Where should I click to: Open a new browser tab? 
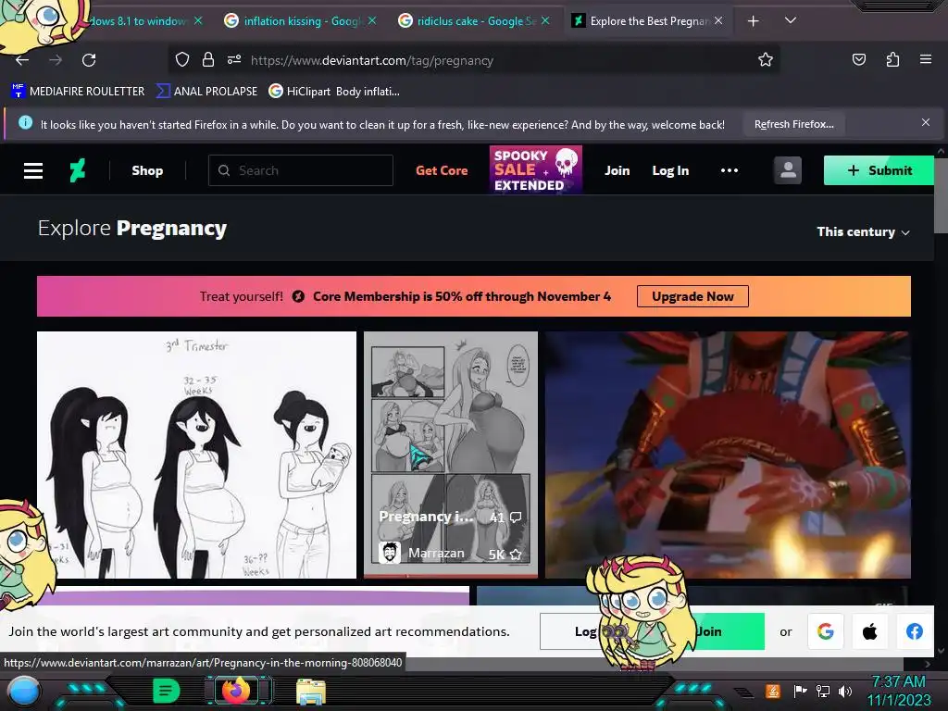click(x=753, y=21)
